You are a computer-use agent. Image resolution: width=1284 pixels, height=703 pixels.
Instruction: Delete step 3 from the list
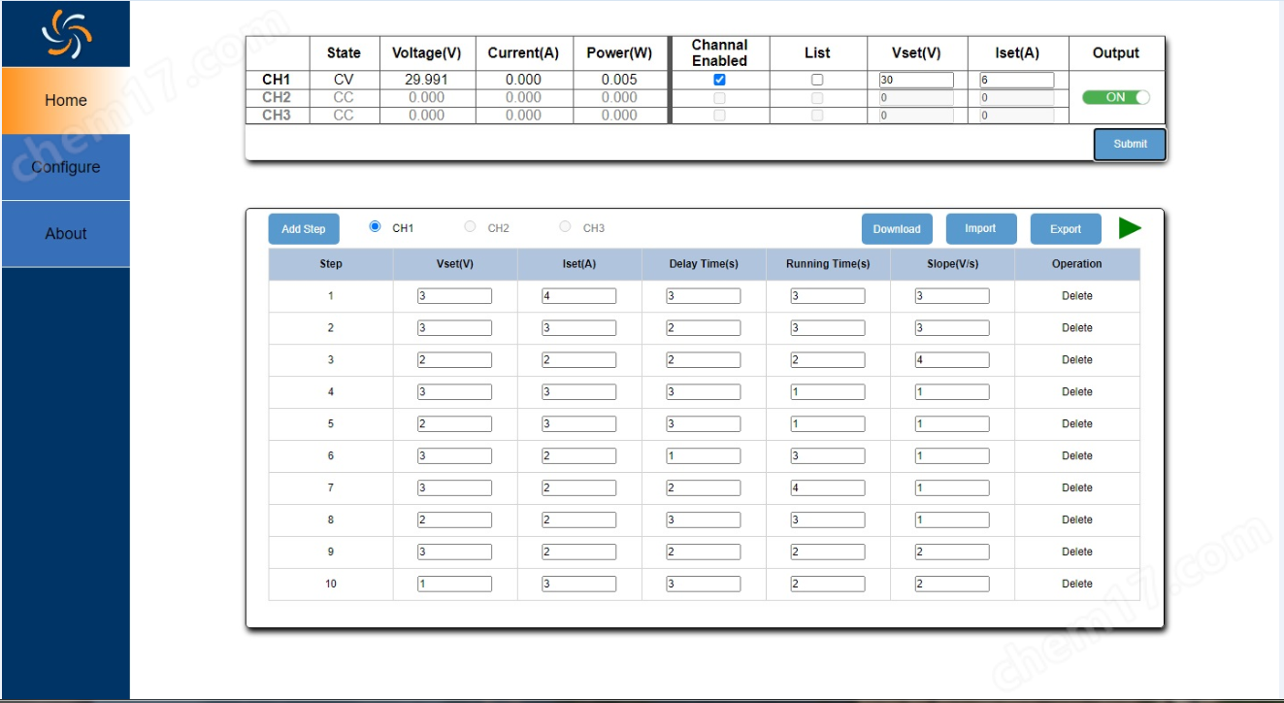click(1077, 360)
